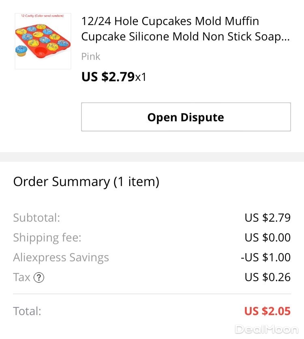Screen dimensions: 304x339
Task: Click the DealMoon watermark logo
Action: [267, 329]
